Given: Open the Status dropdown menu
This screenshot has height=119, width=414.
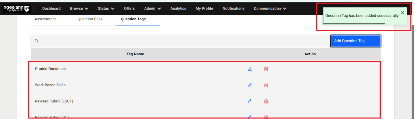Looking at the screenshot, I should tap(106, 9).
